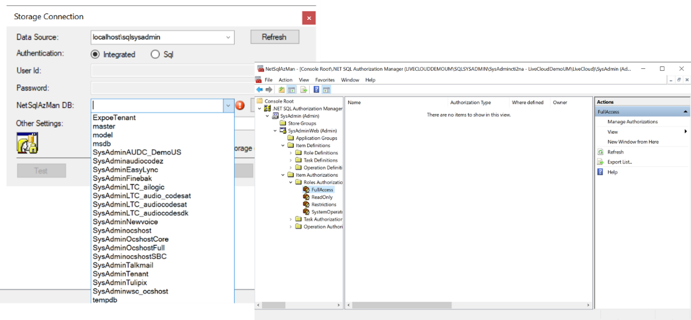Click the Export List icon in Actions pane
Image resolution: width=691 pixels, height=320 pixels.
point(600,162)
